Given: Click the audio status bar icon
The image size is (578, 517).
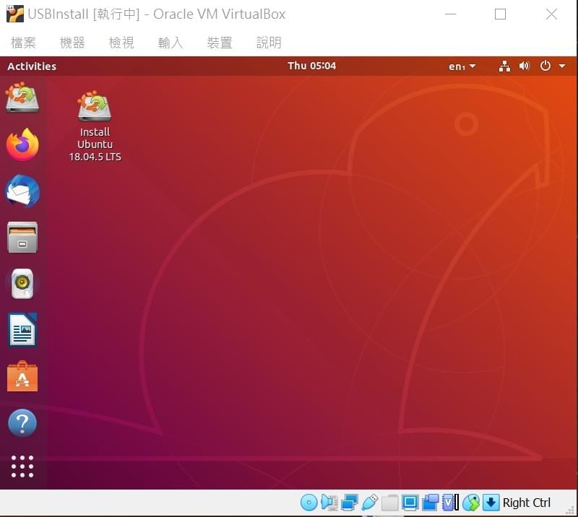Looking at the screenshot, I should [329, 503].
